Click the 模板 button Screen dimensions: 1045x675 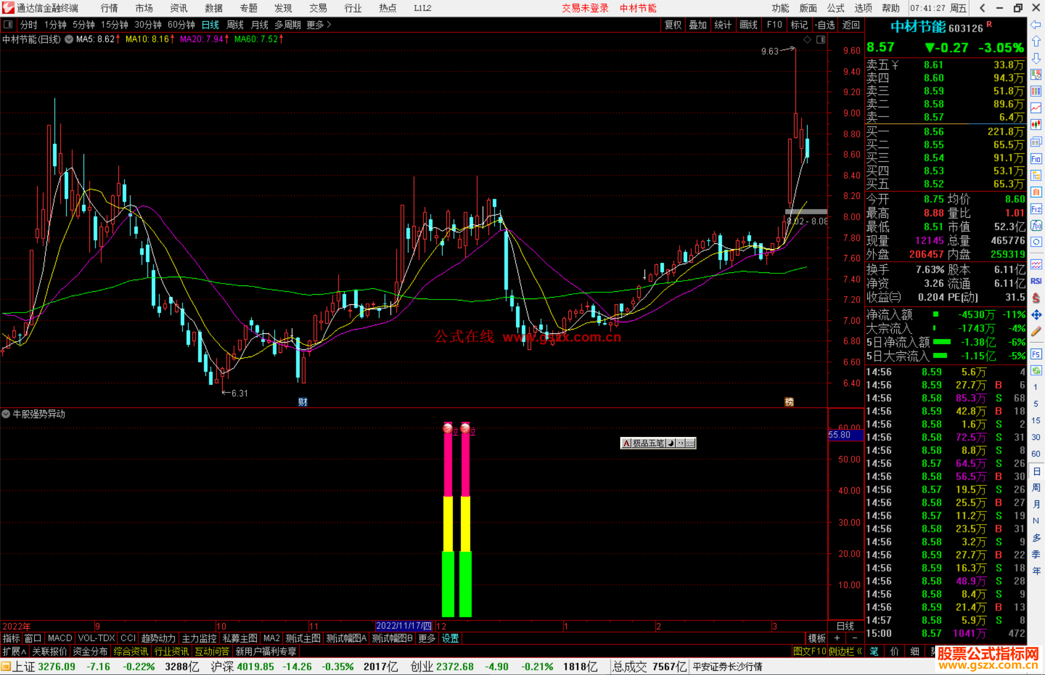pos(817,638)
